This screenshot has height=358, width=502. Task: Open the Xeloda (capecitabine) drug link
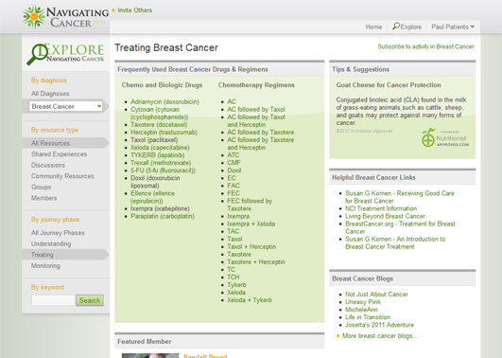click(160, 148)
